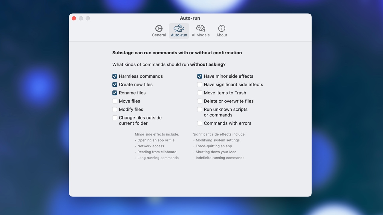Check Delete or overwrite files
Screen dimensions: 383x215
point(200,101)
